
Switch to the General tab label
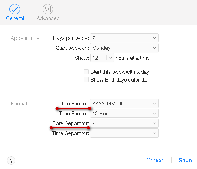[x=15, y=18]
